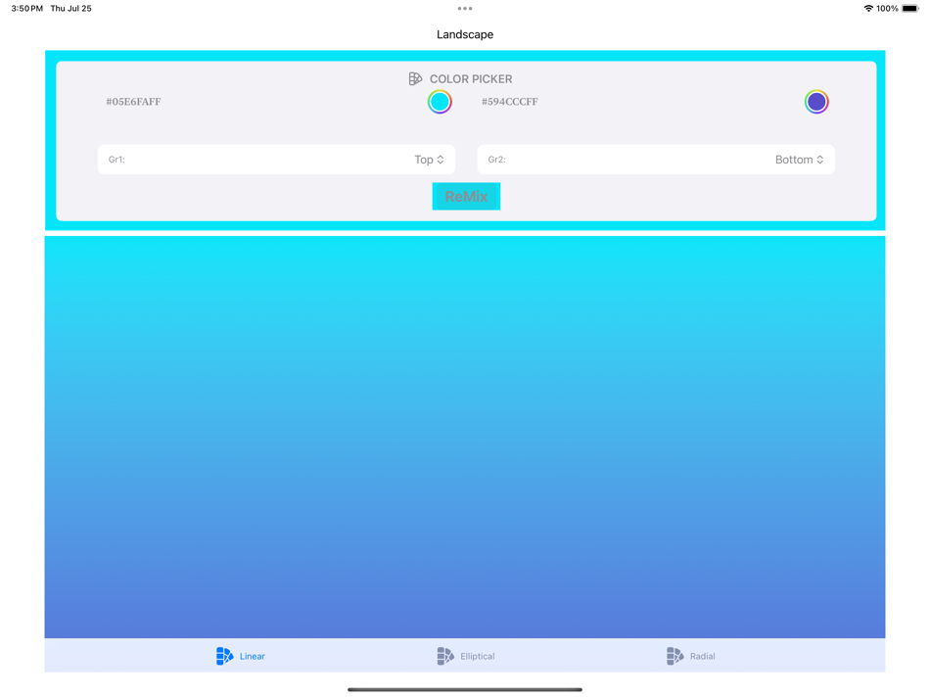The width and height of the screenshot is (930, 697).
Task: Tap the linear gradient preview area
Action: [x=465, y=438]
